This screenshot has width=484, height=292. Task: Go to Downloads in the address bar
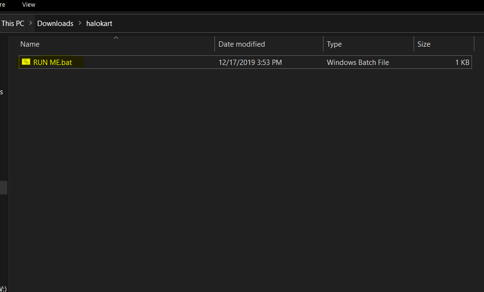click(x=55, y=23)
